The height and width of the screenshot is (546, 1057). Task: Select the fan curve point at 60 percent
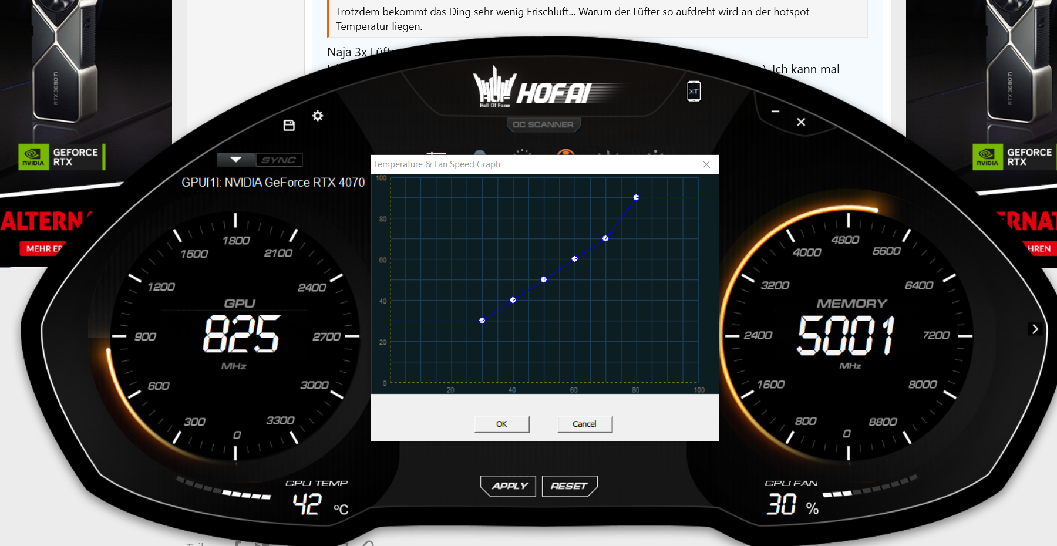[x=574, y=259]
